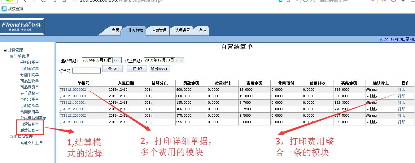Image resolution: width=415 pixels, height=163 pixels.
Task: Select the 业务管理 root label
Action: pyautogui.click(x=15, y=50)
